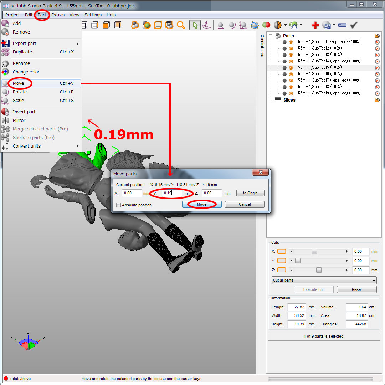
Task: Select the green arrow selection mode tool
Action: [x=195, y=25]
